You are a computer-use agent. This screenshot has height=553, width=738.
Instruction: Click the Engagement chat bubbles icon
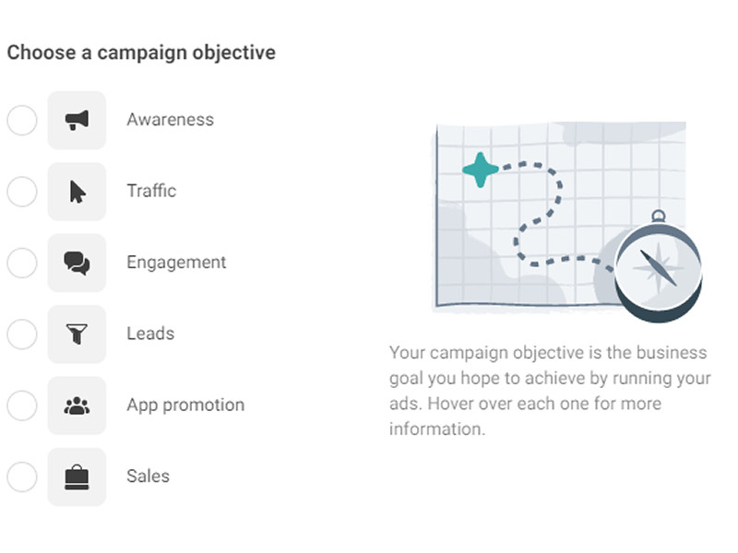pyautogui.click(x=77, y=263)
